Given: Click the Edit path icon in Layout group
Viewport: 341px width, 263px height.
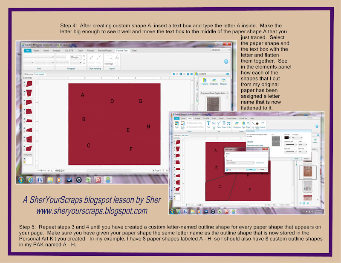Looking at the screenshot, I should click(117, 58).
